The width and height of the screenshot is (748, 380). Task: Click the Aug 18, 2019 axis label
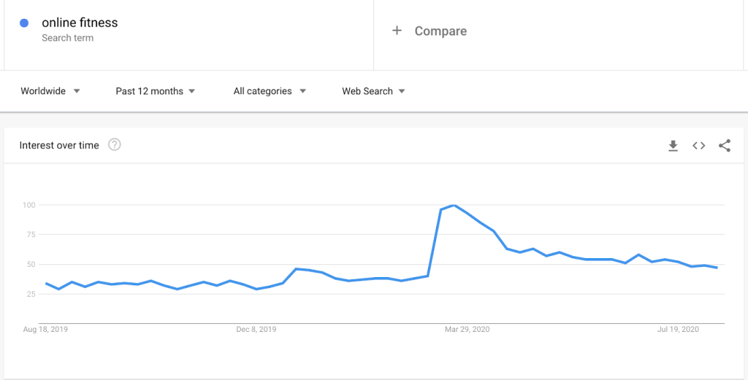tap(45, 329)
